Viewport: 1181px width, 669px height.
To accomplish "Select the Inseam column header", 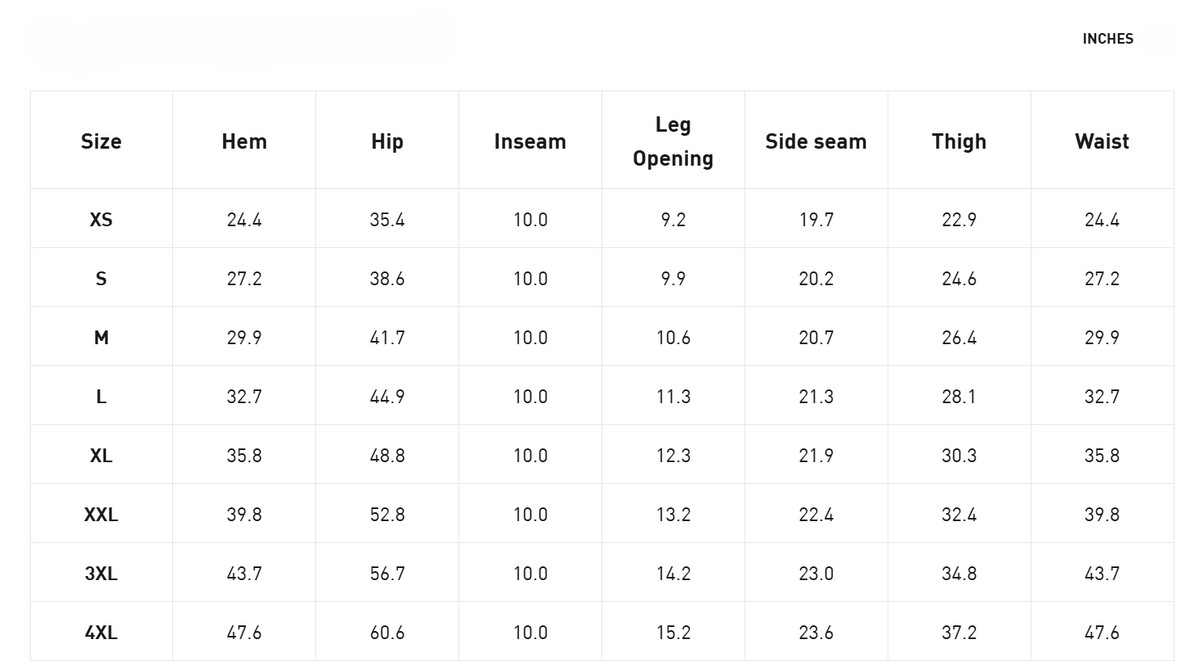I will [x=530, y=141].
